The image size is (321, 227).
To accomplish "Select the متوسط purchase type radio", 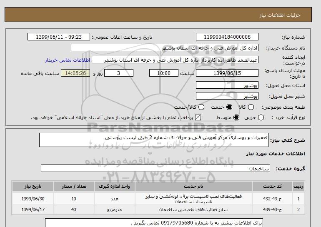I will (236, 117).
